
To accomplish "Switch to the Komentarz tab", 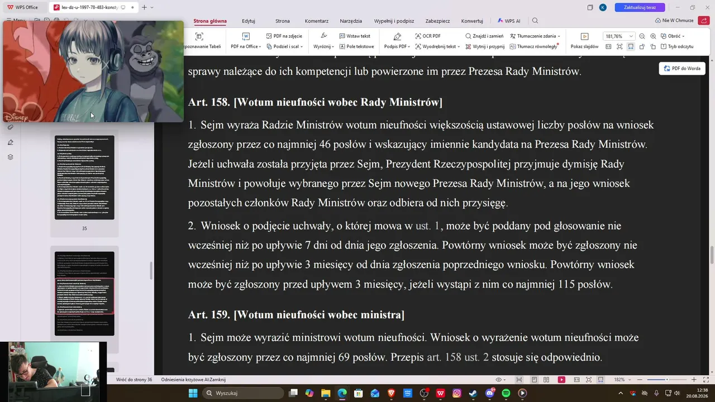I will (x=317, y=21).
